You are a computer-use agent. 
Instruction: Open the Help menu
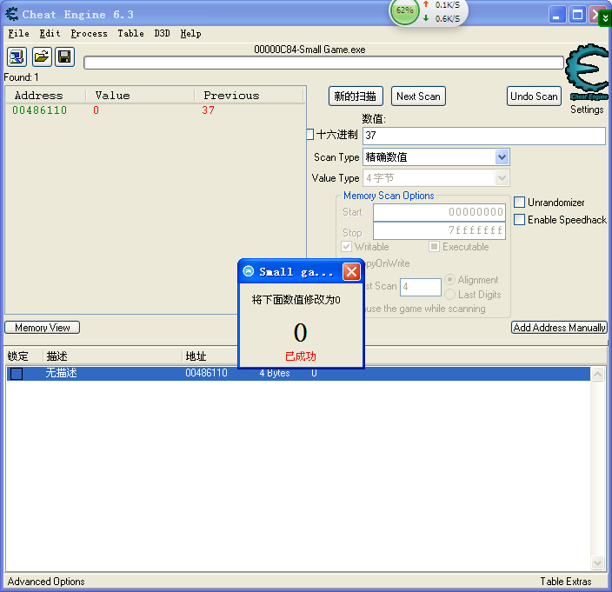click(x=190, y=34)
